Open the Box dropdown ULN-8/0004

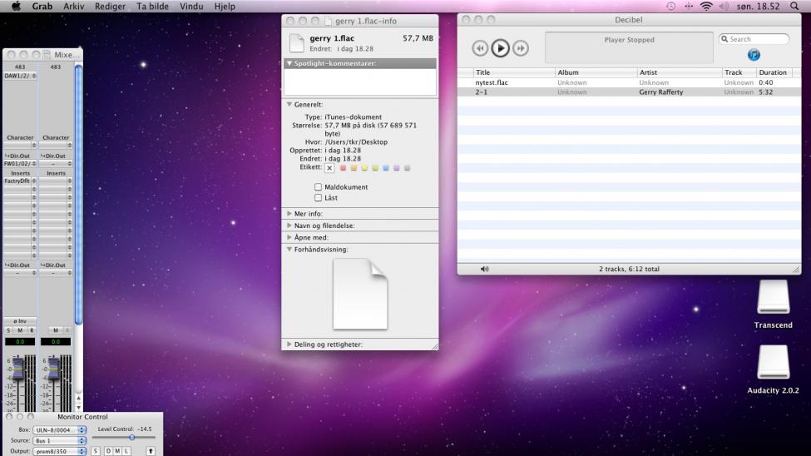click(x=60, y=430)
